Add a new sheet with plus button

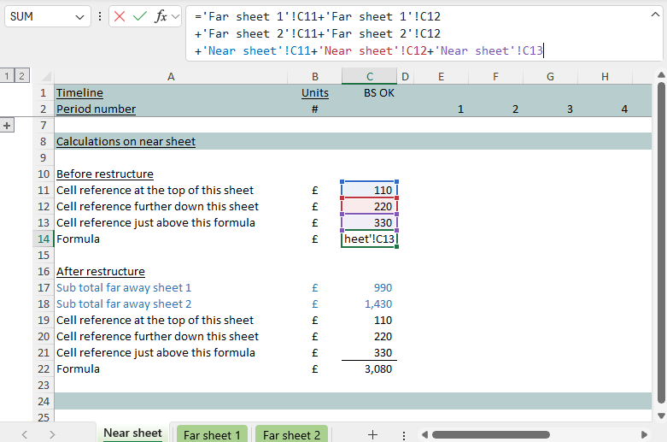point(372,434)
